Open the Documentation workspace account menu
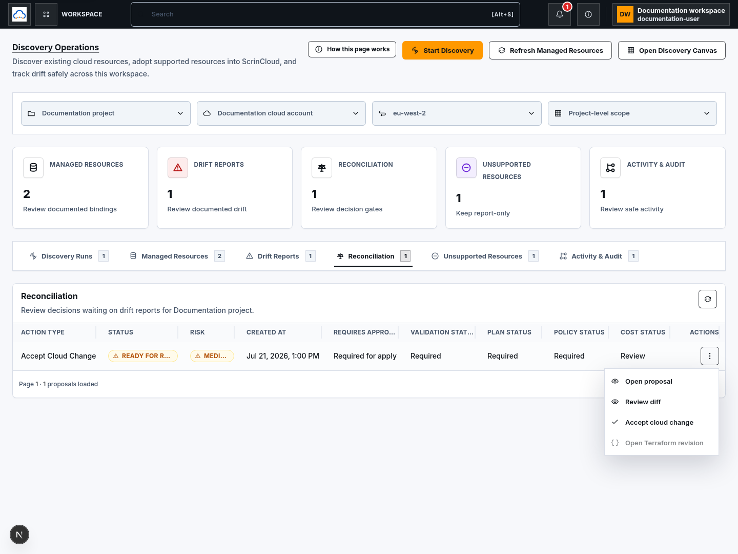 click(671, 14)
